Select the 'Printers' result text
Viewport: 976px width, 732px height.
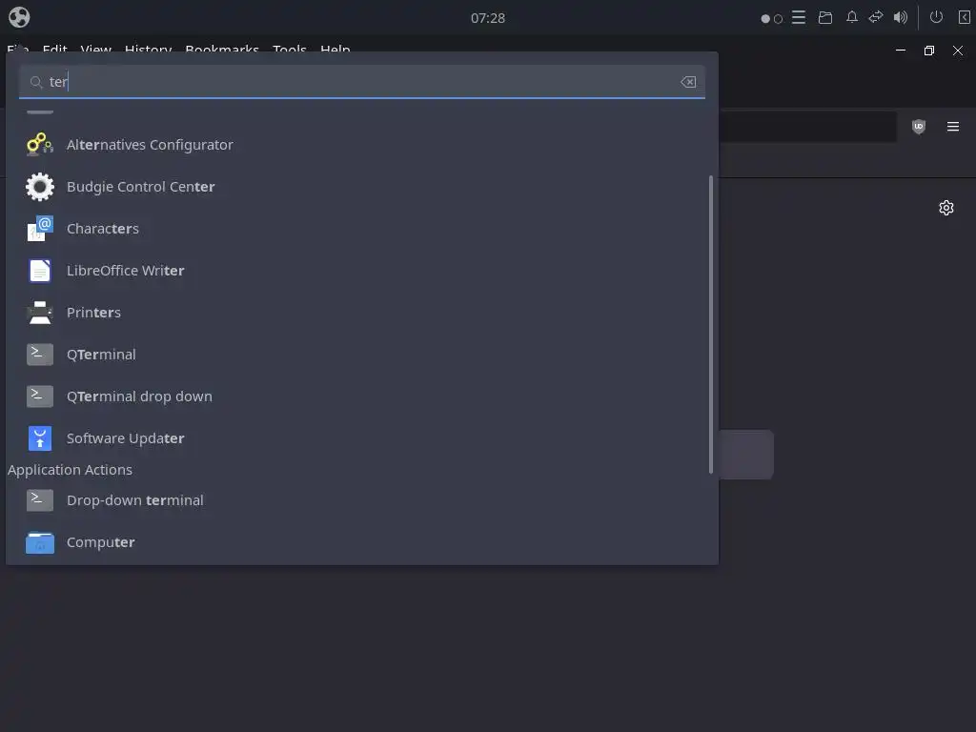pos(94,313)
